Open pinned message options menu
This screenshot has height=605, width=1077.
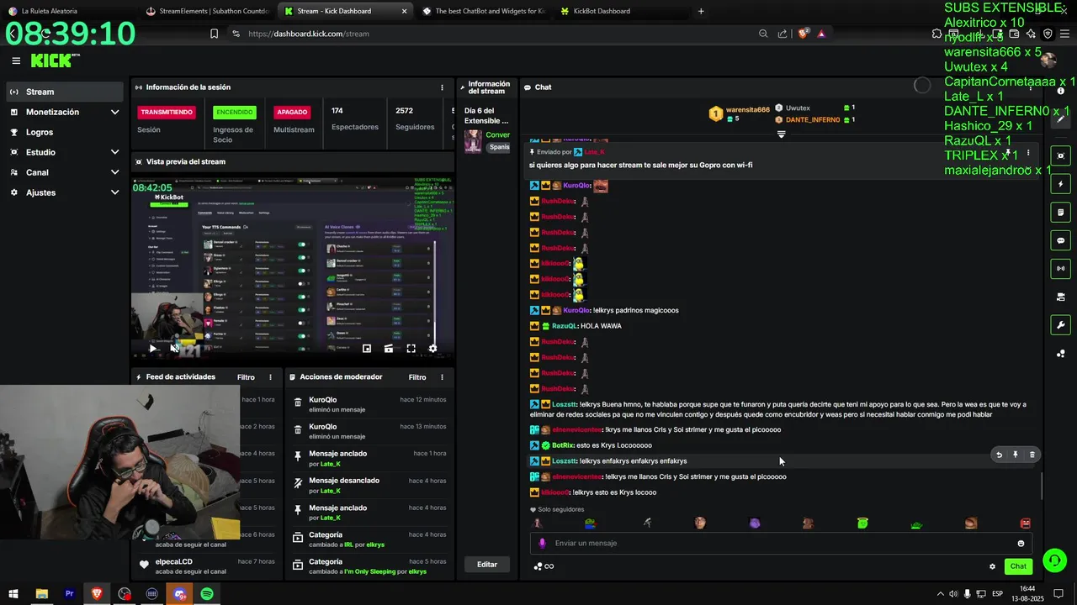pyautogui.click(x=1027, y=153)
